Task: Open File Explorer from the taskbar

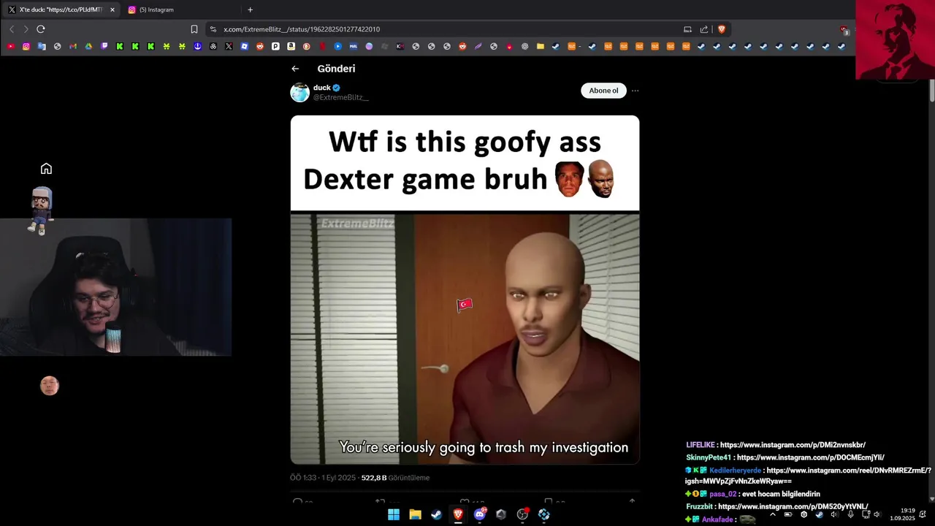Action: [415, 514]
